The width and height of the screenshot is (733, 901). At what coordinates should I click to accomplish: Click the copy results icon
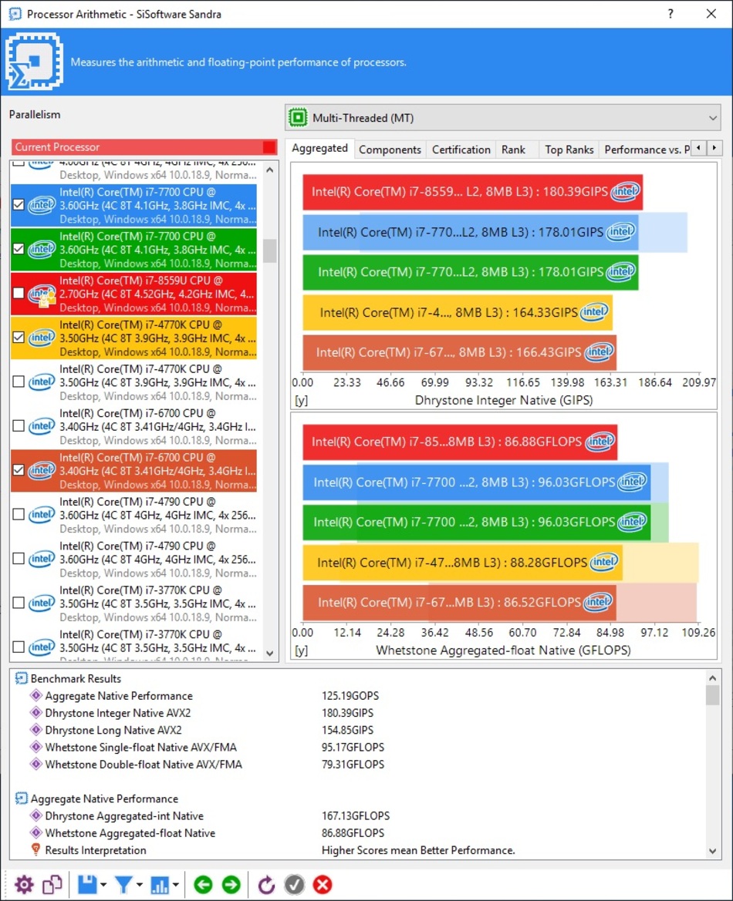pyautogui.click(x=52, y=884)
